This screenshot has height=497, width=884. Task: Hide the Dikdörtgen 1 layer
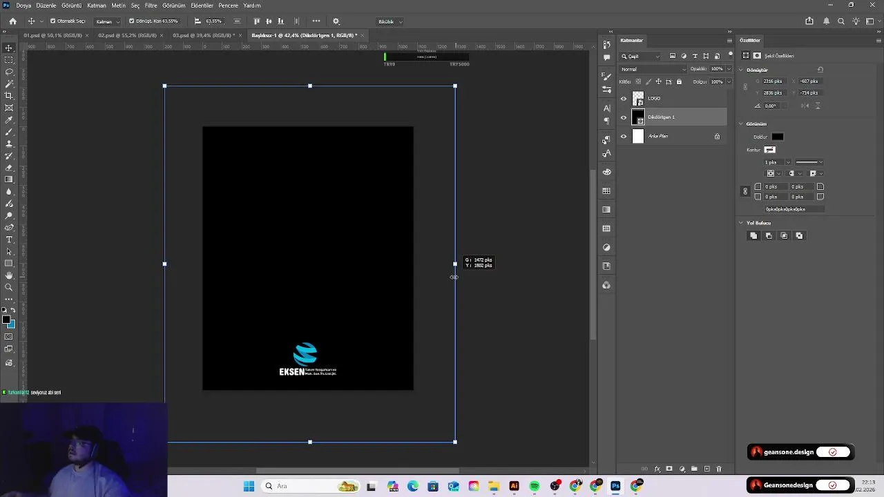(x=624, y=117)
